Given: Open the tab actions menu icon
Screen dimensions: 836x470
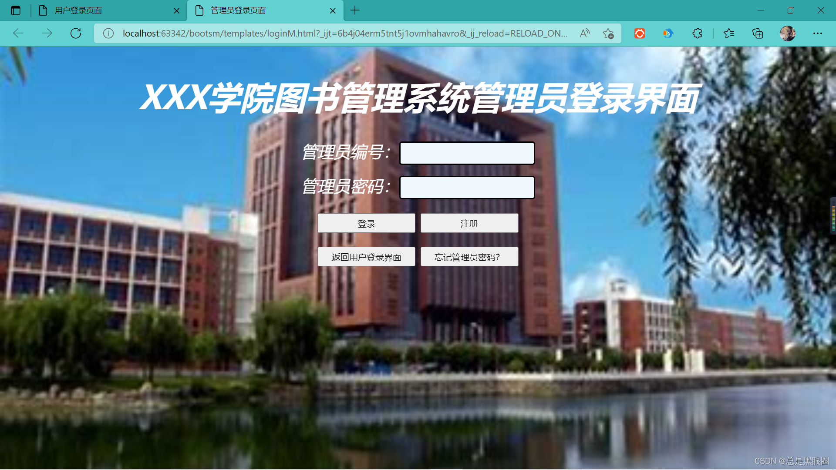Looking at the screenshot, I should tap(16, 10).
